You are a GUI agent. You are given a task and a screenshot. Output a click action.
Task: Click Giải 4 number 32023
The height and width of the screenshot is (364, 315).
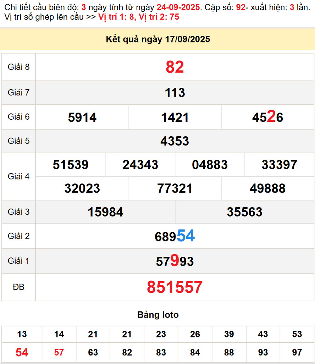click(82, 188)
